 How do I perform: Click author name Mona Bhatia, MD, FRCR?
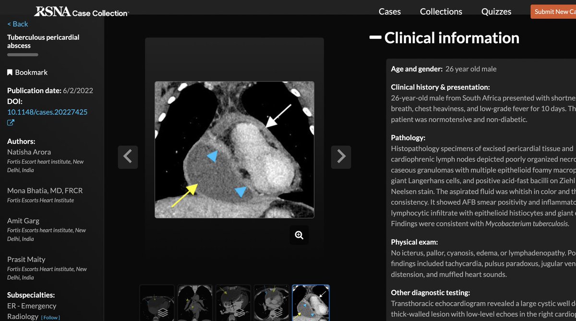point(45,190)
